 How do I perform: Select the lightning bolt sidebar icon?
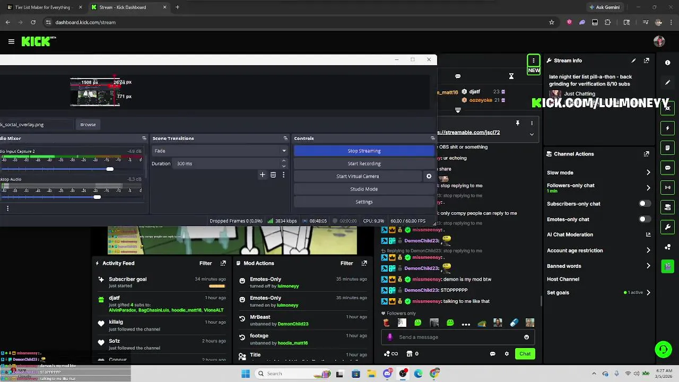pos(667,128)
